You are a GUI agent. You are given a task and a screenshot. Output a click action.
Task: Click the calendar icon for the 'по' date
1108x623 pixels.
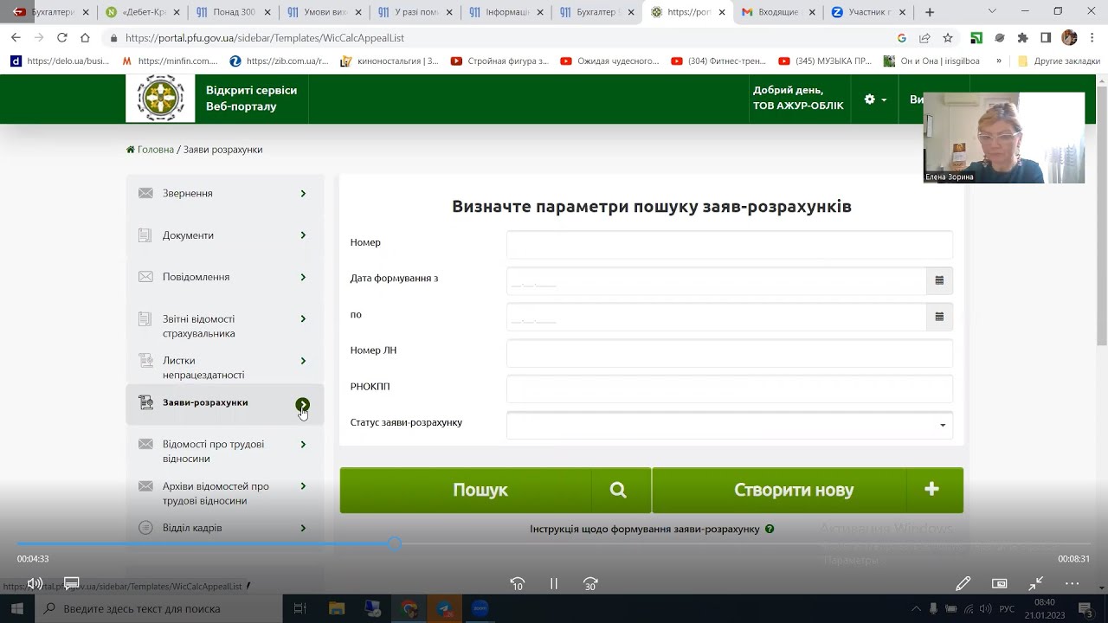pos(939,317)
